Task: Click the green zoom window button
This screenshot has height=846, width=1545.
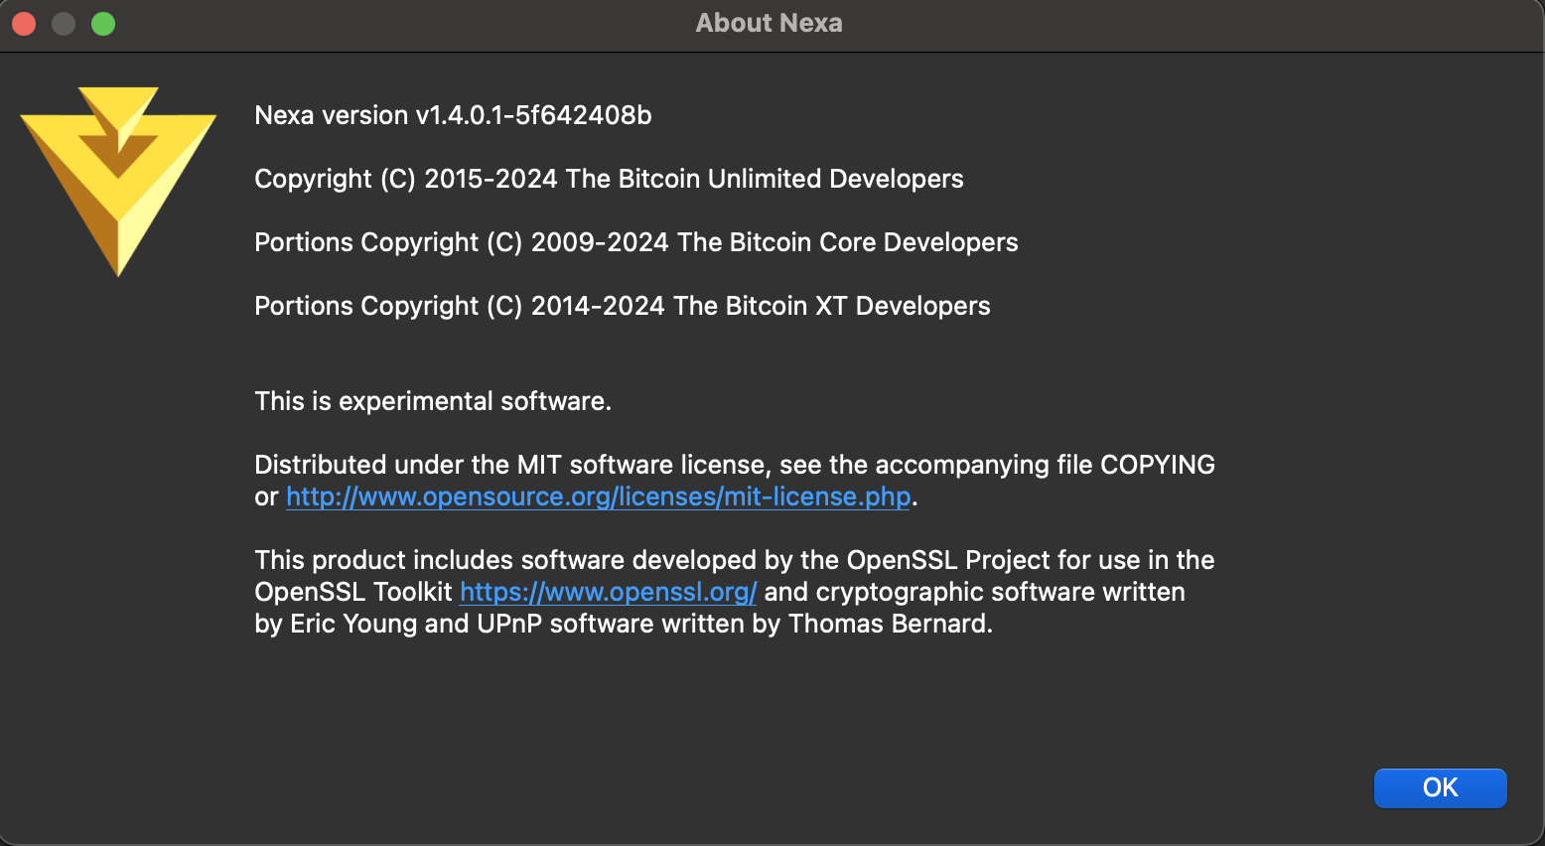Action: (103, 23)
